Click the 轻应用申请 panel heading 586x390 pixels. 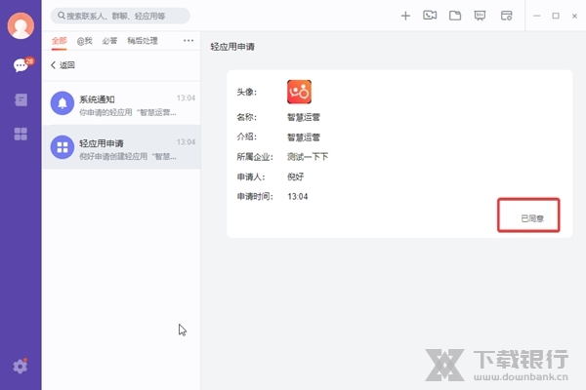232,47
